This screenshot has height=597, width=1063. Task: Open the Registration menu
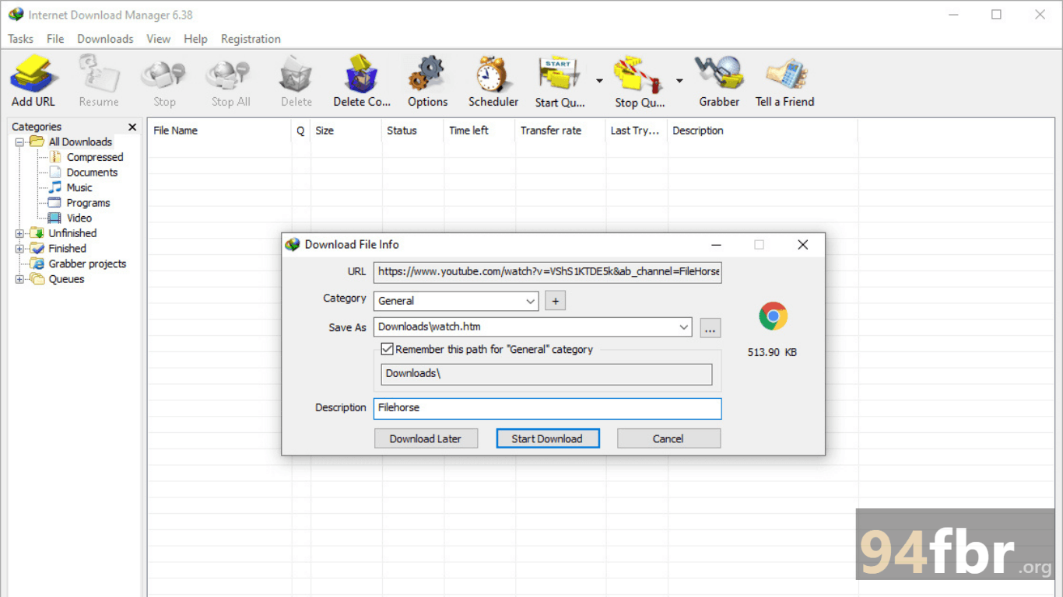click(251, 39)
